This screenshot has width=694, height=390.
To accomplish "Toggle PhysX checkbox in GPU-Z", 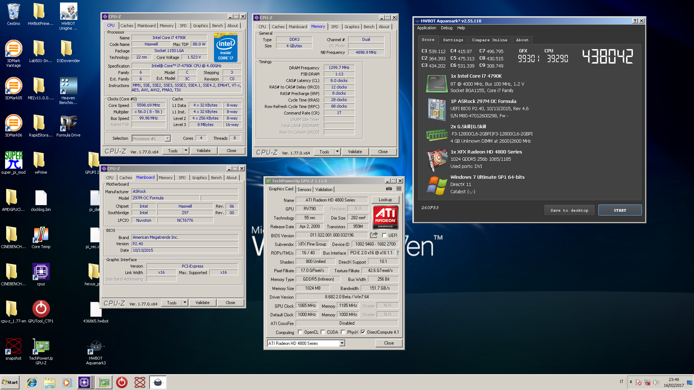I will [343, 332].
